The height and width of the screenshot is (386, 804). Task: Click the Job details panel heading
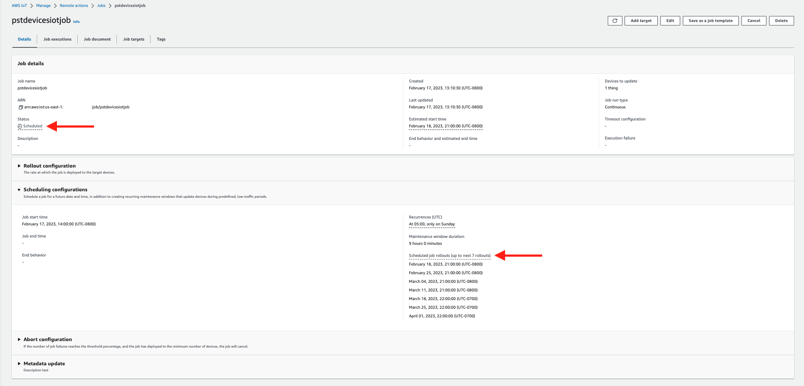(31, 63)
